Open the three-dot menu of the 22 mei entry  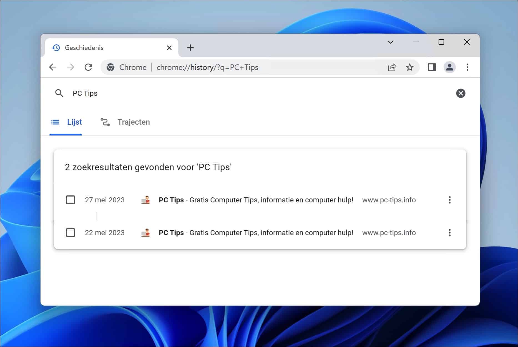pos(450,233)
